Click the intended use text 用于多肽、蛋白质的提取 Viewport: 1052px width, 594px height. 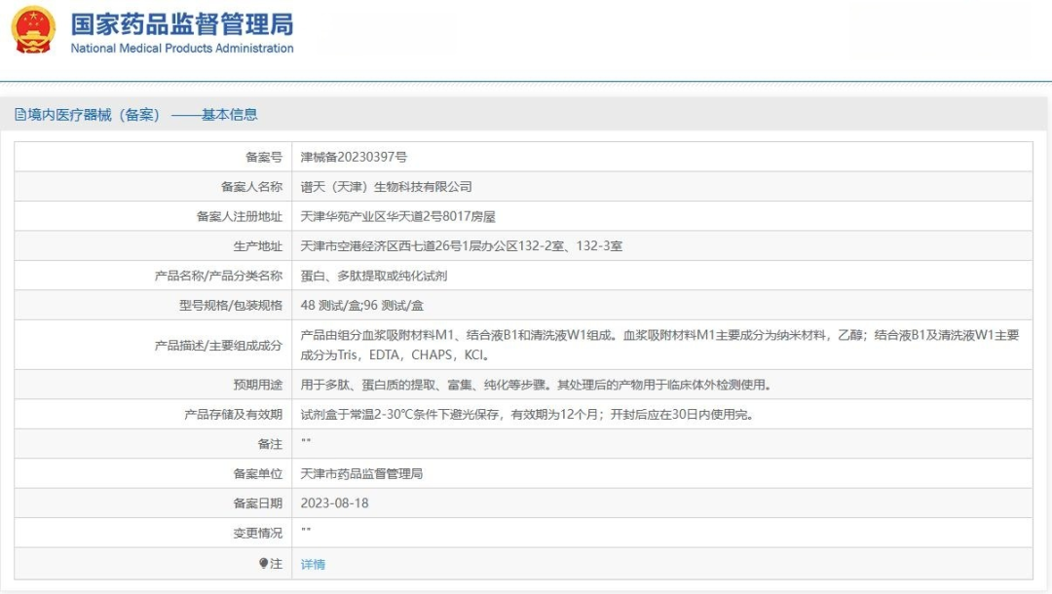coord(536,385)
